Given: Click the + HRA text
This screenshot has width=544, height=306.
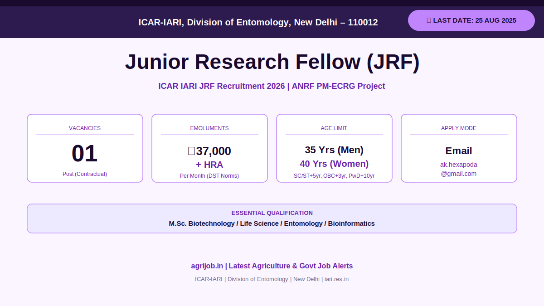Looking at the screenshot, I should coord(209,165).
